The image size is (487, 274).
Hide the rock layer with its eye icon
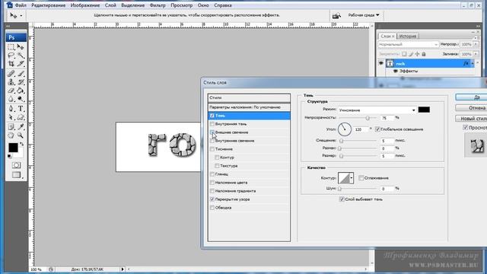[x=381, y=63]
